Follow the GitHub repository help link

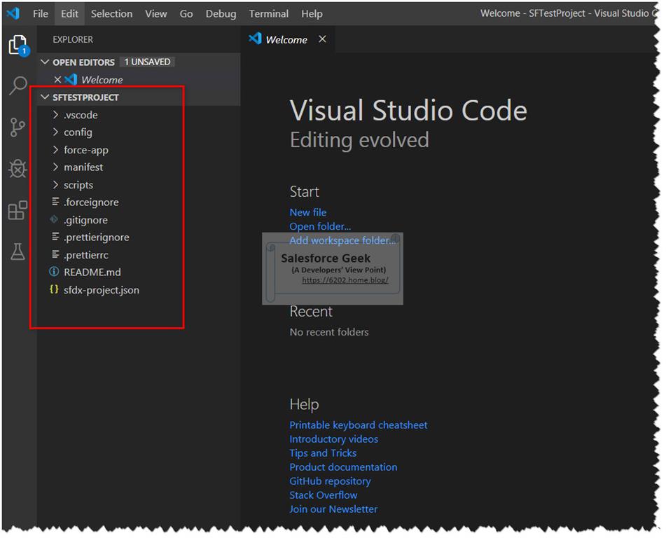pyautogui.click(x=330, y=481)
